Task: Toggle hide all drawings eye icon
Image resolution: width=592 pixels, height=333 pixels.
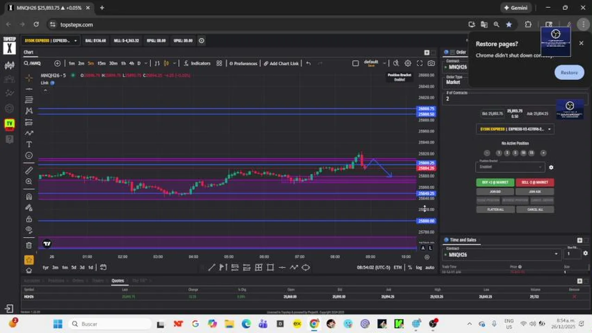Action: (x=29, y=230)
